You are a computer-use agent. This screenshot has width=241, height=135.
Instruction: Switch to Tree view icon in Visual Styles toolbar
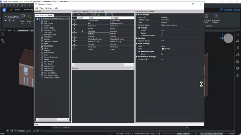(112, 14)
